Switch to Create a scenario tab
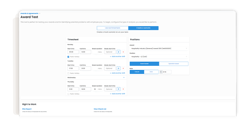This screenshot has height=122, width=242. point(143,28)
